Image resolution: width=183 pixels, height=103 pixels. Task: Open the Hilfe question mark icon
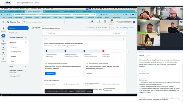tap(105, 21)
